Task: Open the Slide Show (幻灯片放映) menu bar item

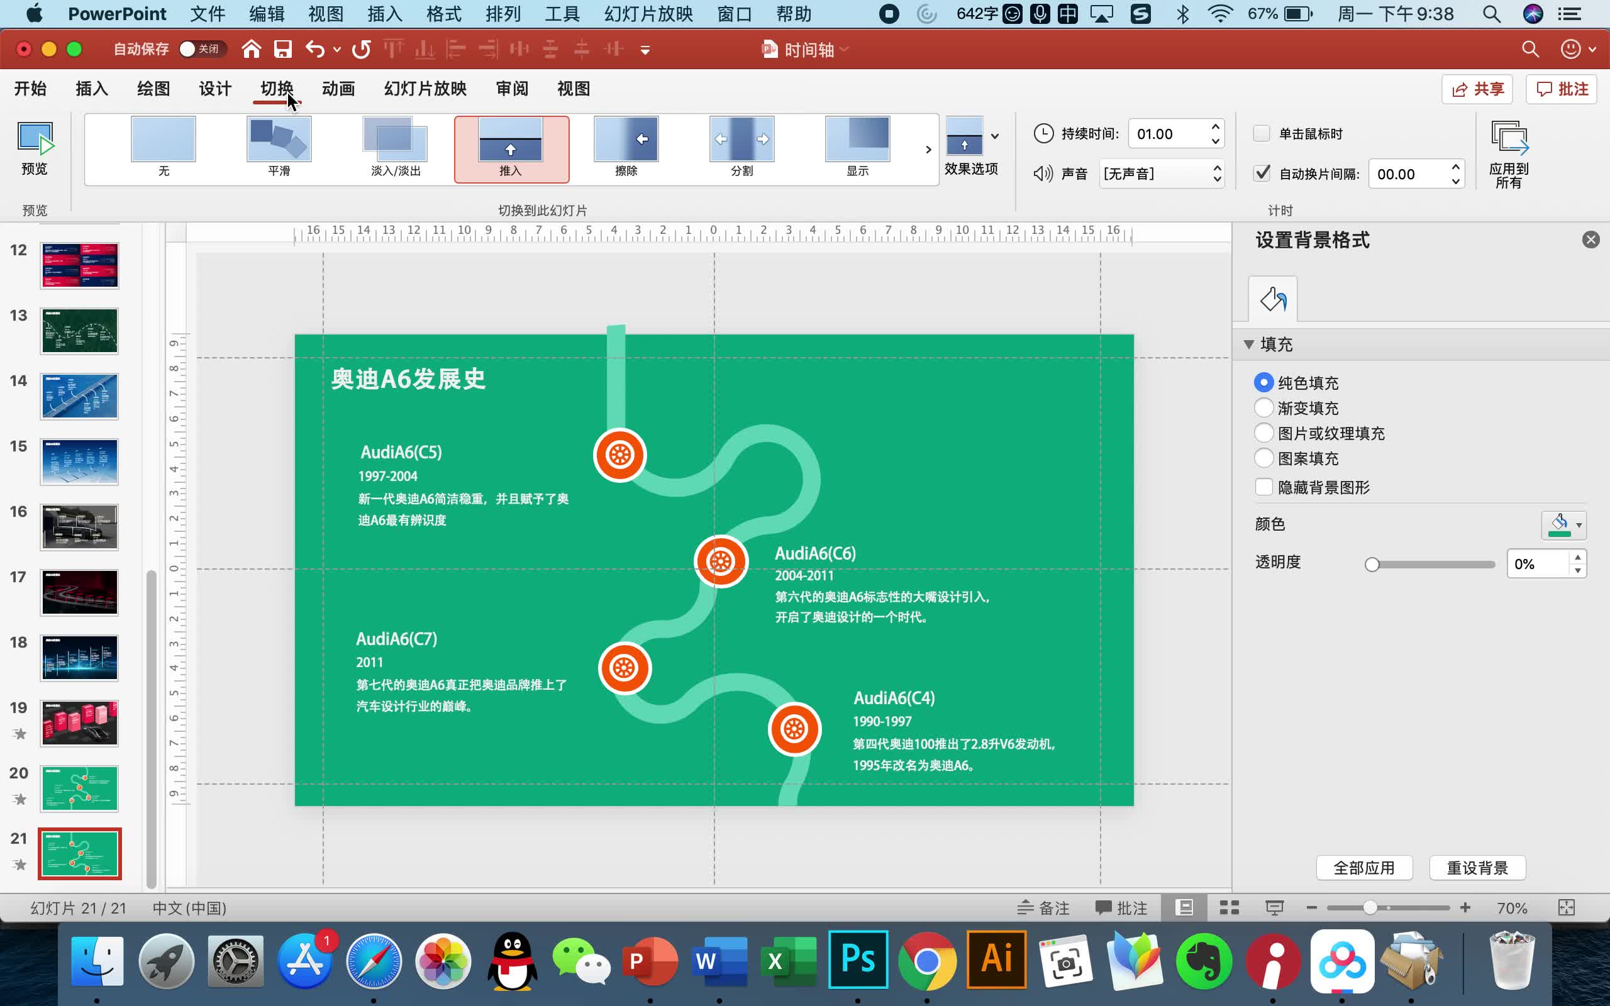Action: [x=648, y=14]
